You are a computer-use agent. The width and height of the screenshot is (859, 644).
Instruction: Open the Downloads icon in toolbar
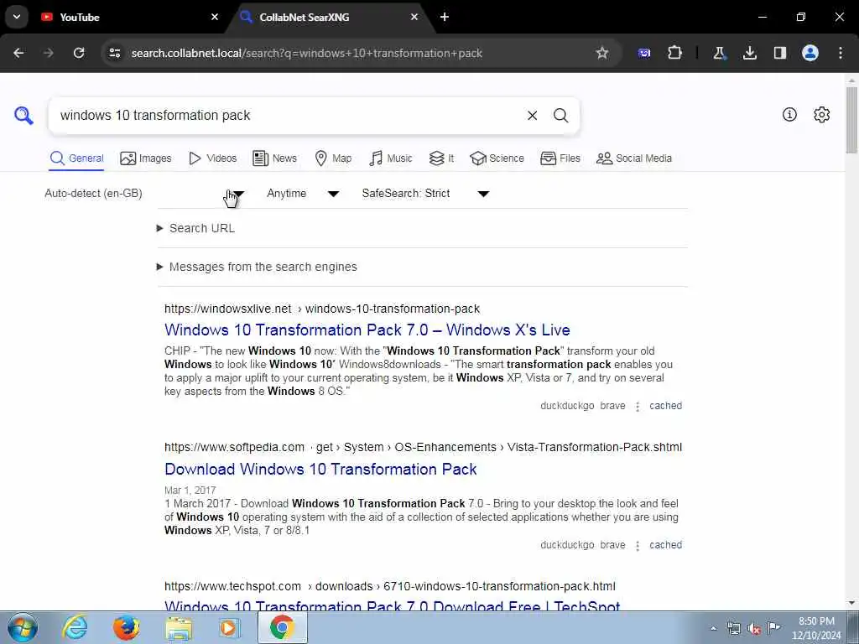749,53
